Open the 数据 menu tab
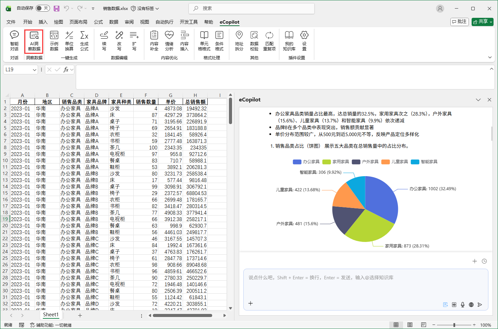Image resolution: width=498 pixels, height=329 pixels. (114, 22)
